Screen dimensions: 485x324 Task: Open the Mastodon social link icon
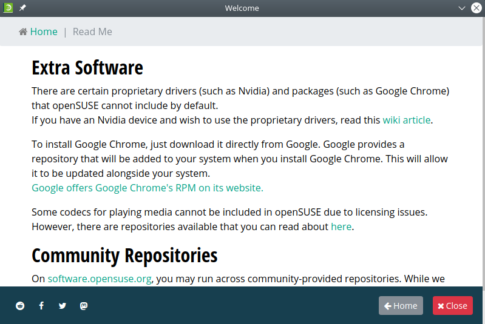(x=84, y=306)
